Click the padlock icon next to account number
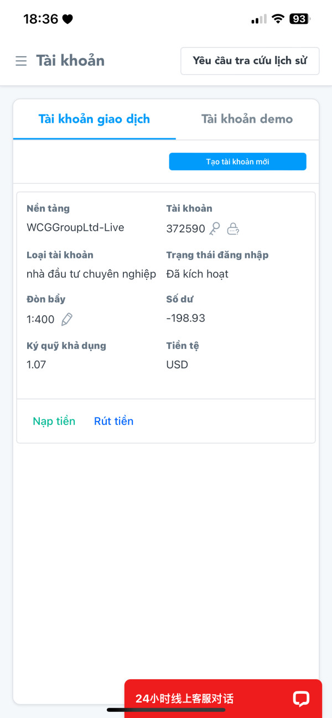The image size is (332, 718). pyautogui.click(x=234, y=228)
